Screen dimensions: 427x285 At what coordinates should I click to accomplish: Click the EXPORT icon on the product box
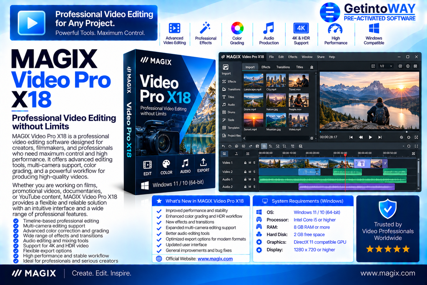coord(203,162)
